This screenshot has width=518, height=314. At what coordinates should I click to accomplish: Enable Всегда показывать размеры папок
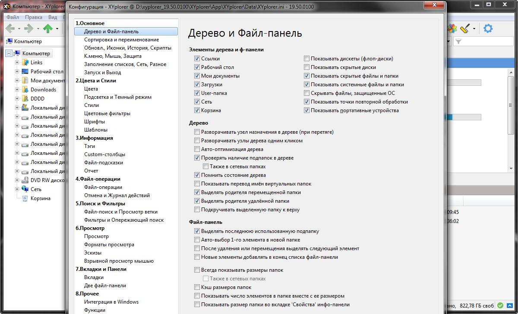click(x=197, y=270)
